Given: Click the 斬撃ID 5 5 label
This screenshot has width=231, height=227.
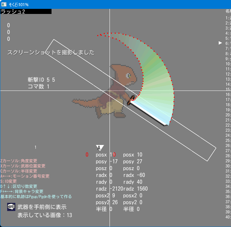Looking at the screenshot, I should point(41,80).
